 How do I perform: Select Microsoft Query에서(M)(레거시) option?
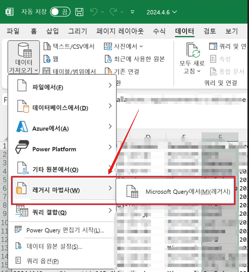coord(175,191)
